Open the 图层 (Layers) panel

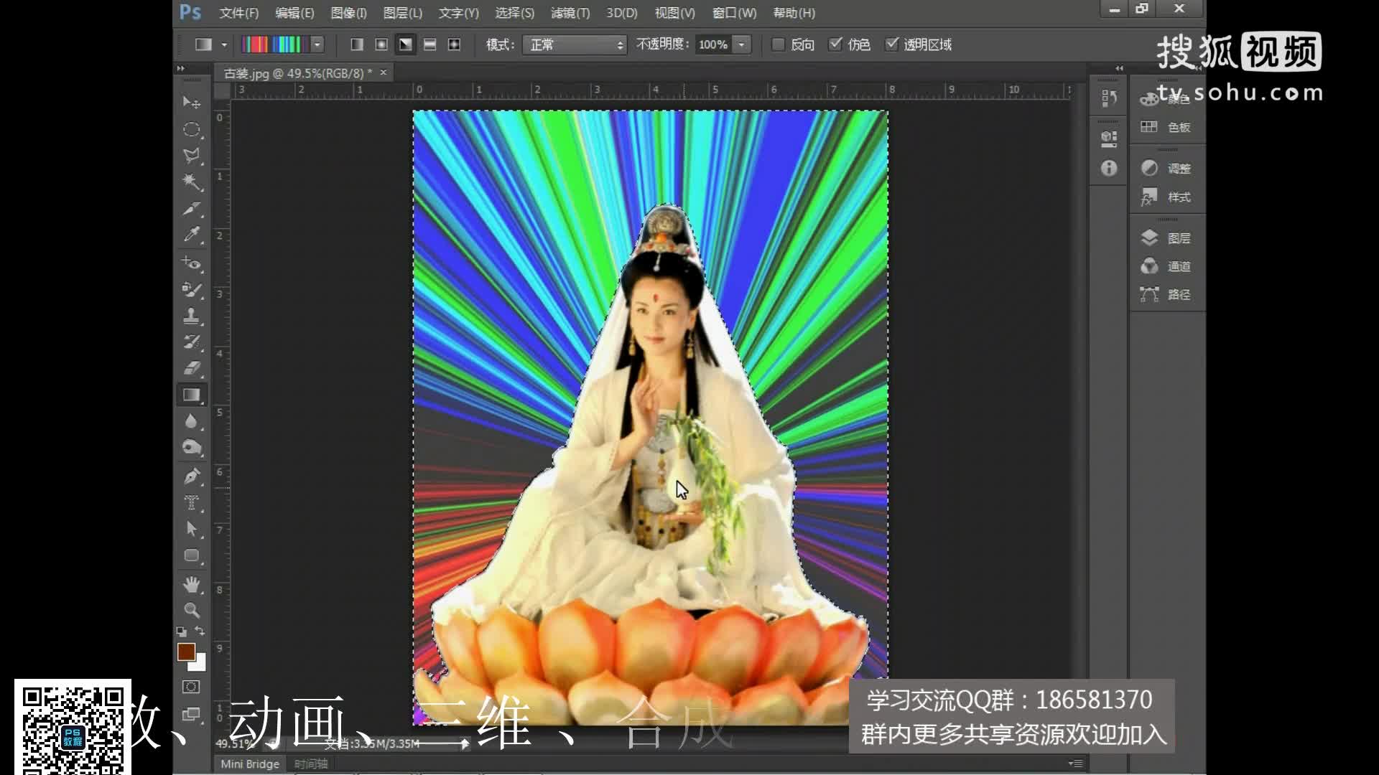coord(1168,238)
